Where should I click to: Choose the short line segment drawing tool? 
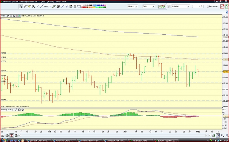(37, 7)
